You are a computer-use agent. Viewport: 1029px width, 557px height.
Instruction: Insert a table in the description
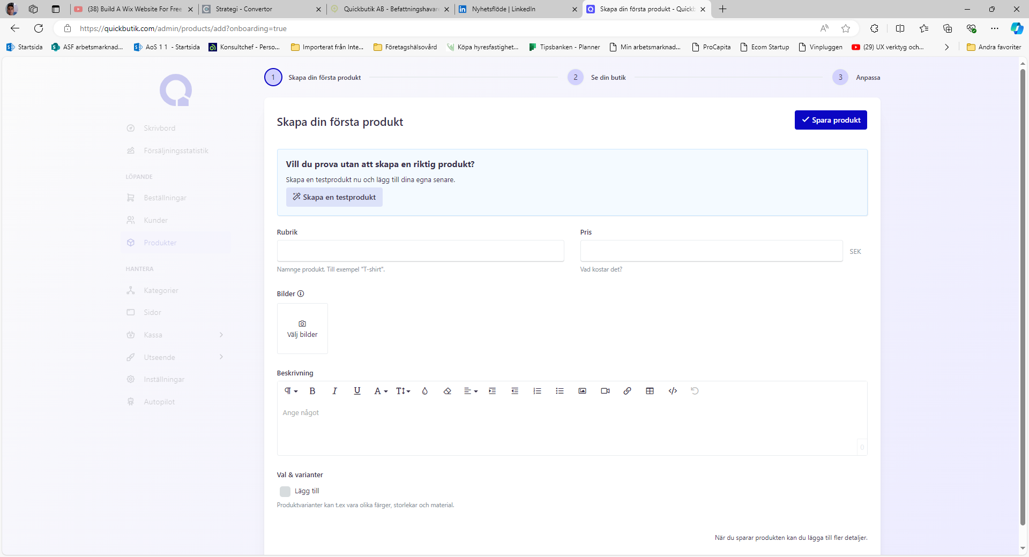650,391
